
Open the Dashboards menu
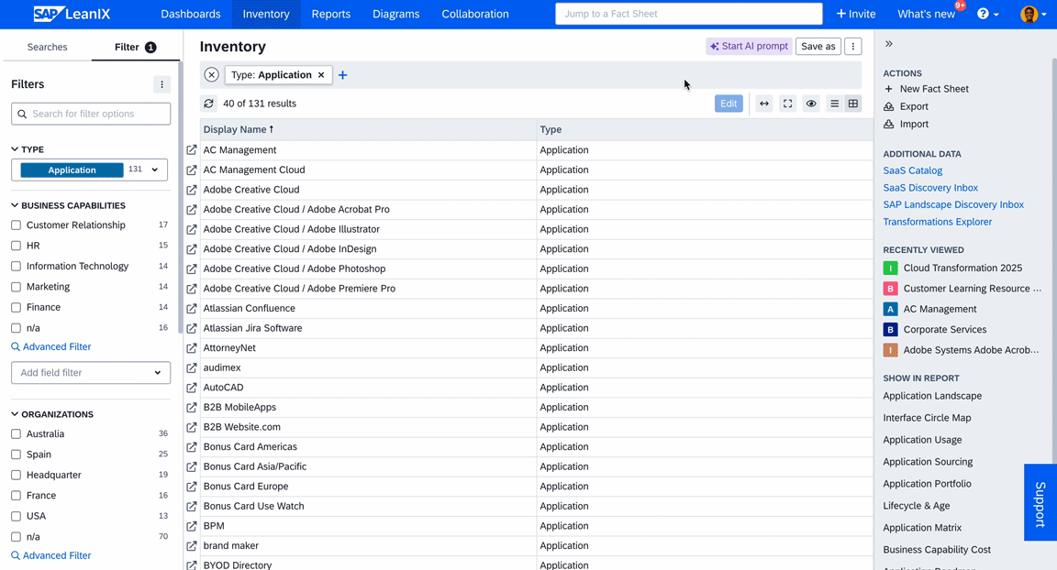pos(191,14)
